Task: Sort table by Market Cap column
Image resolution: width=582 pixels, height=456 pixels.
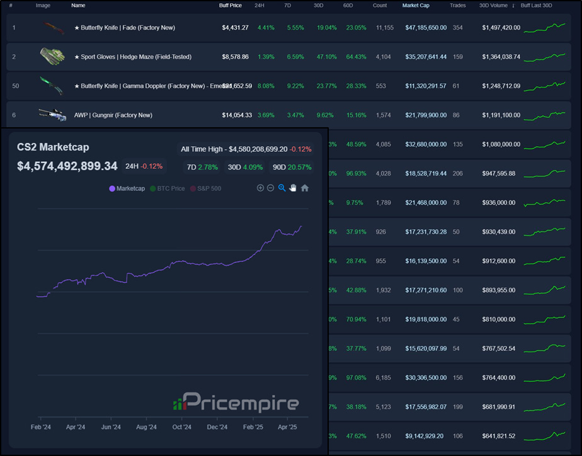Action: coord(416,6)
